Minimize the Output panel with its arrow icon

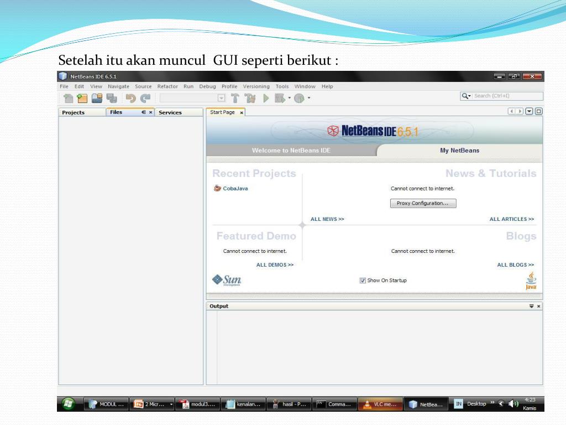tap(531, 306)
